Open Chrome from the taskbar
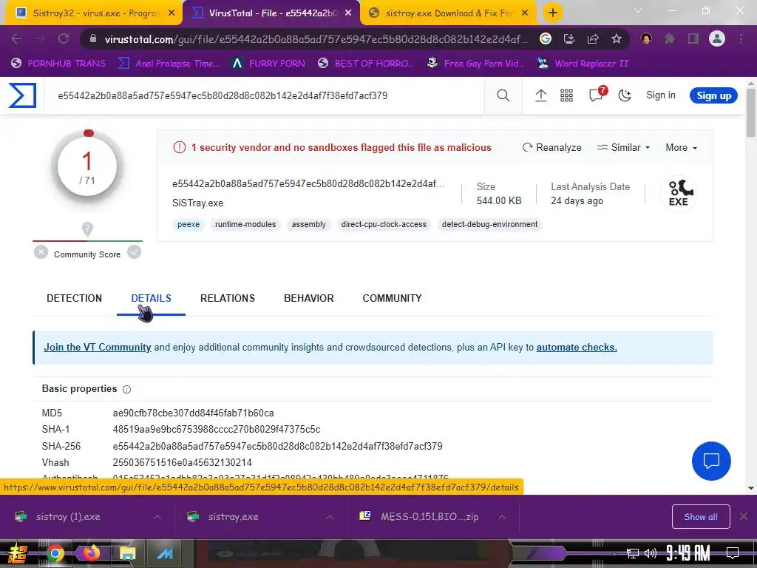 (x=55, y=553)
